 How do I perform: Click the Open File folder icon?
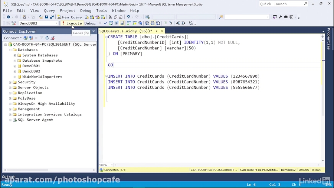[41, 17]
